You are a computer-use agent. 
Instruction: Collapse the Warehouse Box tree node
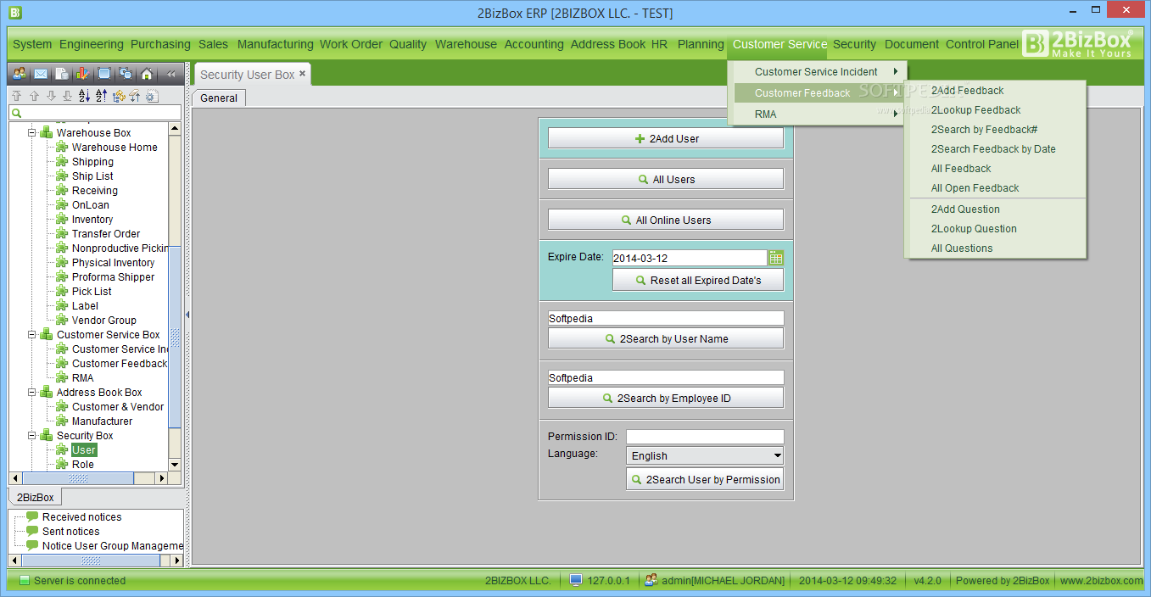pos(32,133)
